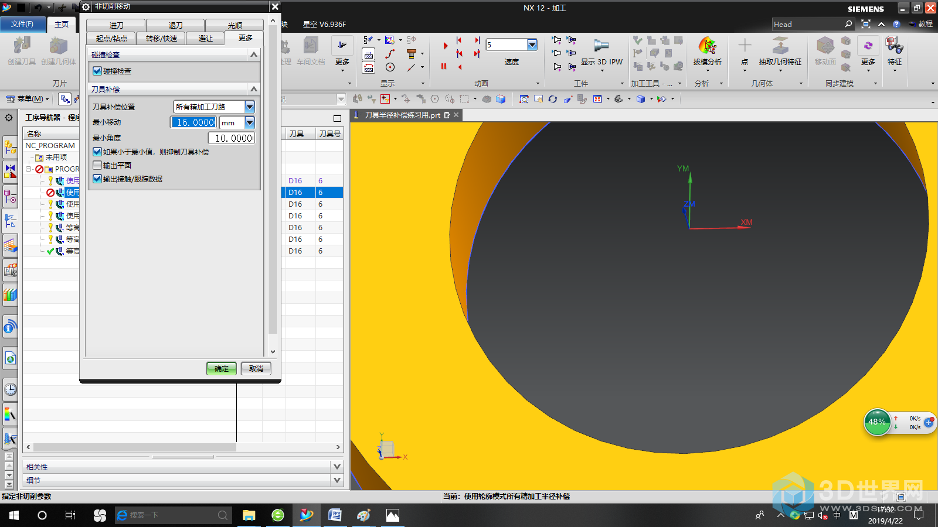Click the find command search icon
This screenshot has width=938, height=527.
(x=848, y=24)
